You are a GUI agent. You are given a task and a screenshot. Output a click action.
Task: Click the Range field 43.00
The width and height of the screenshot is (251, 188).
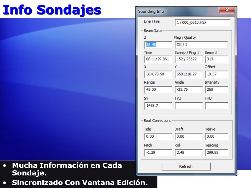(158, 90)
